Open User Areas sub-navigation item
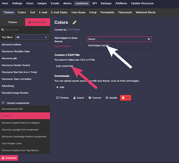The width and height of the screenshot is (179, 163). [78, 13]
